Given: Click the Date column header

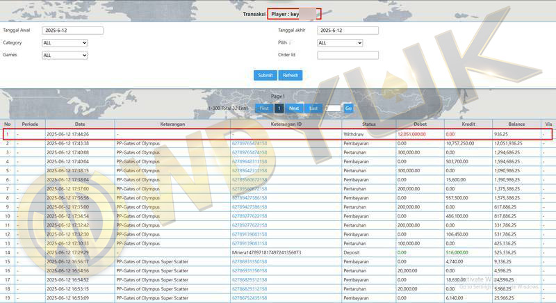Looking at the screenshot, I should click(x=80, y=124).
